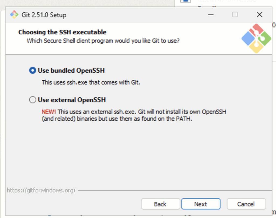Viewport: 276px width, 218px height.
Task: Click the "Use bundled OpenSSH" label text
Action: click(71, 71)
